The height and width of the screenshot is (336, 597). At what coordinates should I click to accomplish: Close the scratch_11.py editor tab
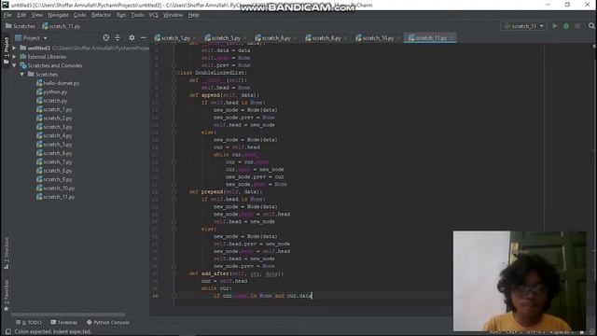(451, 38)
